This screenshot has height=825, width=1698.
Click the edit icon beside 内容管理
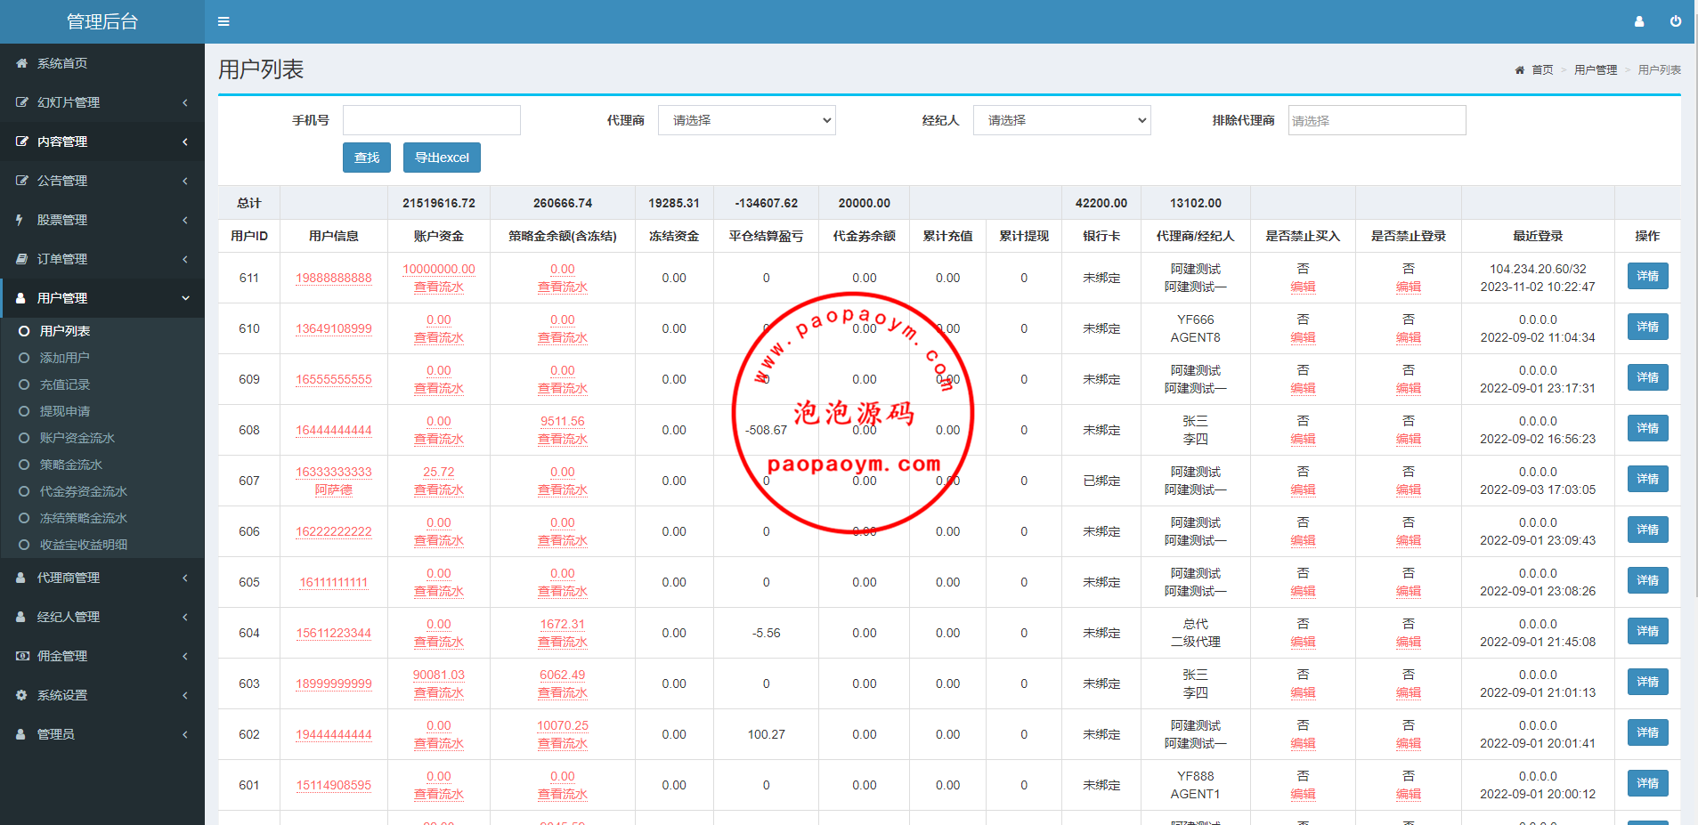[21, 142]
